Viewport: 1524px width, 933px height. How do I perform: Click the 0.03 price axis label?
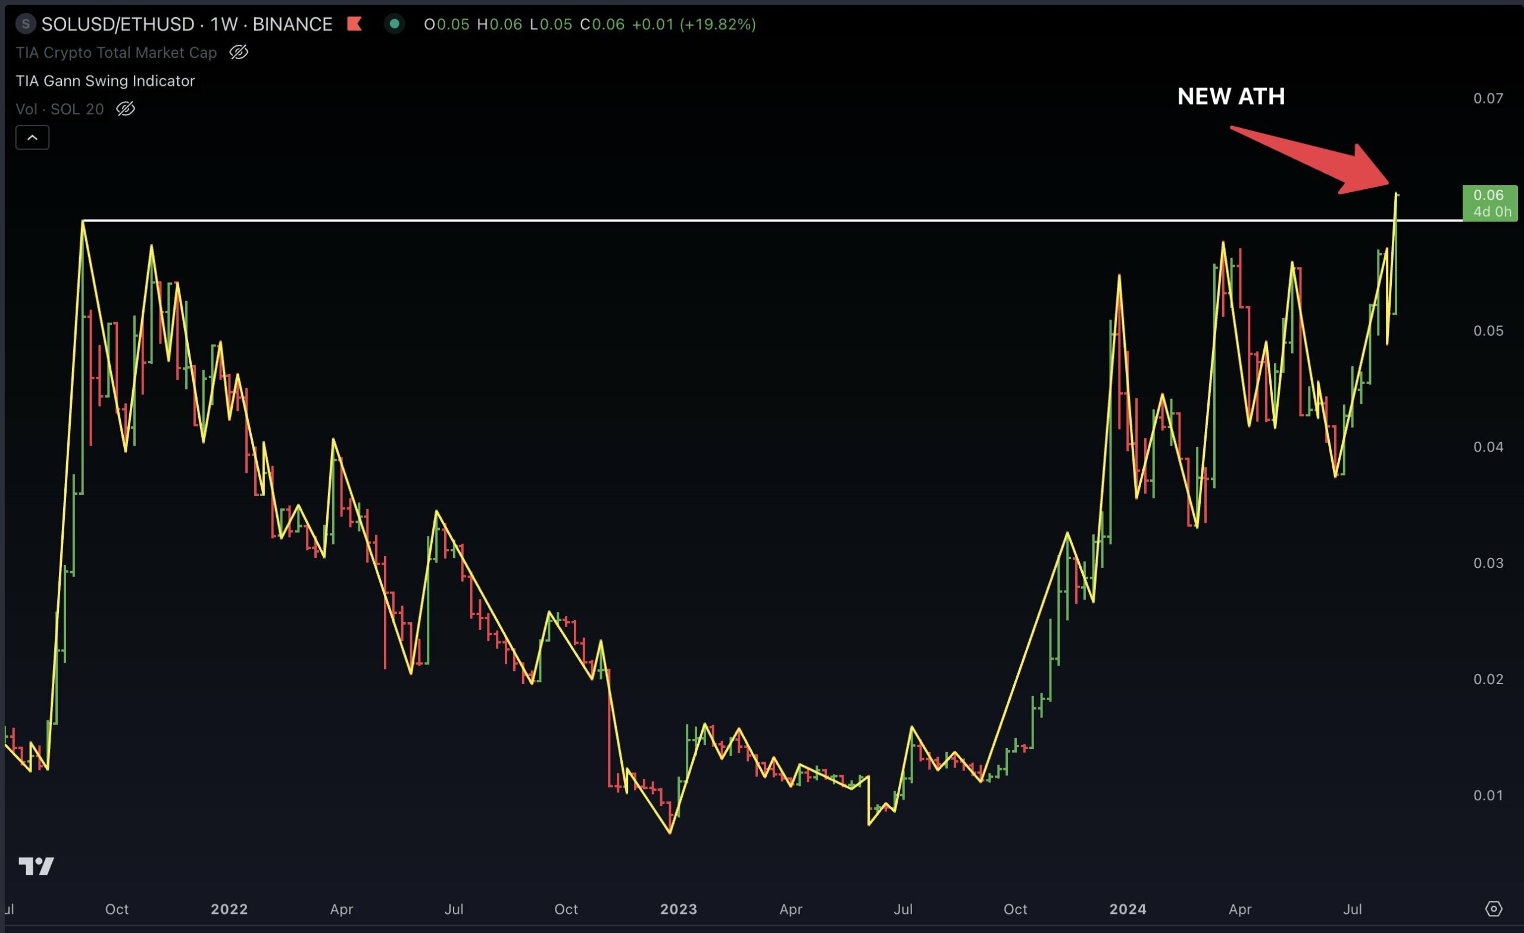tap(1488, 563)
